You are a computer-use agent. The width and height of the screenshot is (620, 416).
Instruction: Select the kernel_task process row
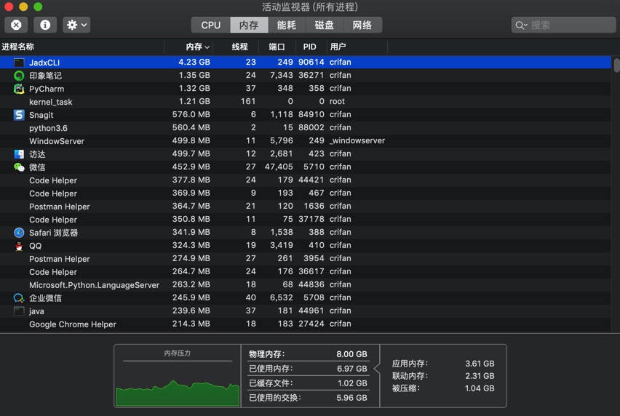305,102
